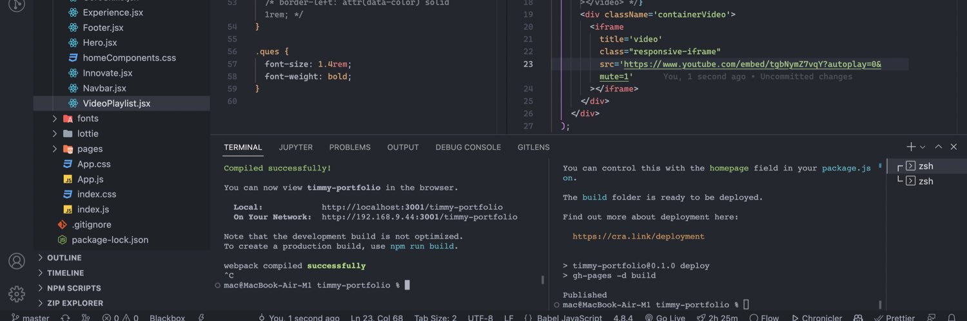
Task: Open the Navbar.jsx file
Action: pyautogui.click(x=122, y=88)
